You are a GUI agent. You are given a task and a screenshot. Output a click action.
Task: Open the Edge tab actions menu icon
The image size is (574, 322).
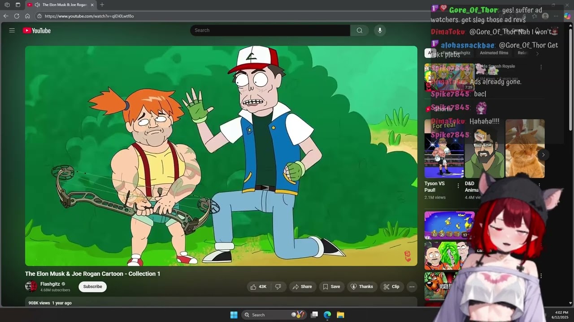pyautogui.click(x=18, y=5)
